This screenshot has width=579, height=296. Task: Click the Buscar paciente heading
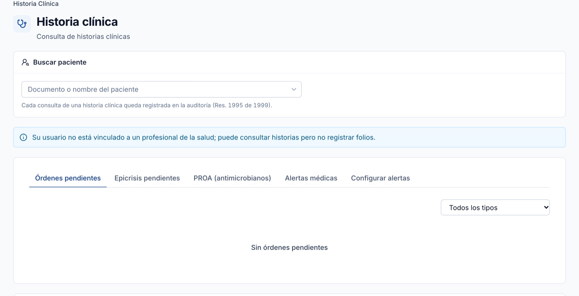click(x=60, y=62)
